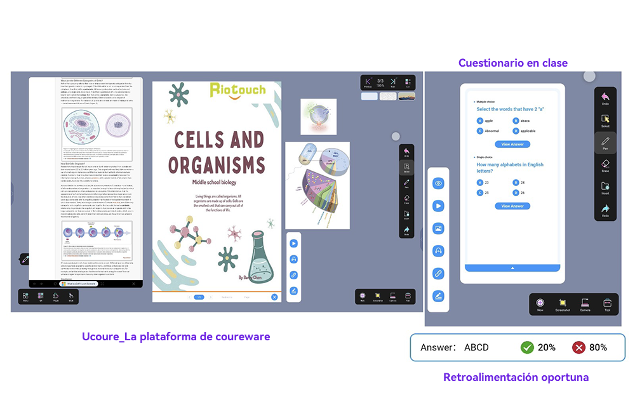The height and width of the screenshot is (419, 635).
Task: Open Insert in the quiz panel toolbar
Action: 605,187
